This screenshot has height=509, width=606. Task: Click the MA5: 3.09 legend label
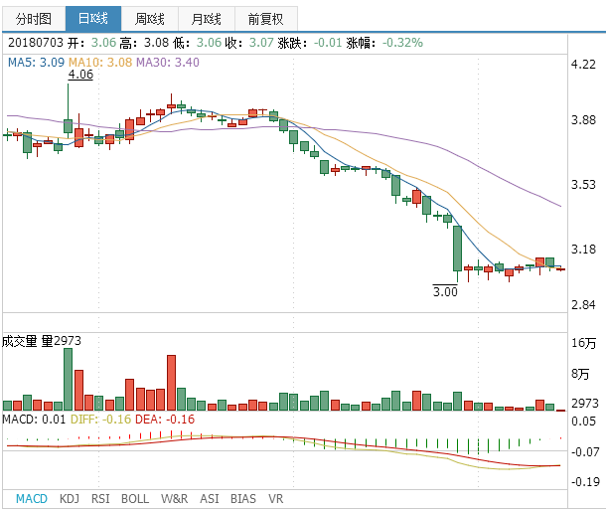pos(36,63)
